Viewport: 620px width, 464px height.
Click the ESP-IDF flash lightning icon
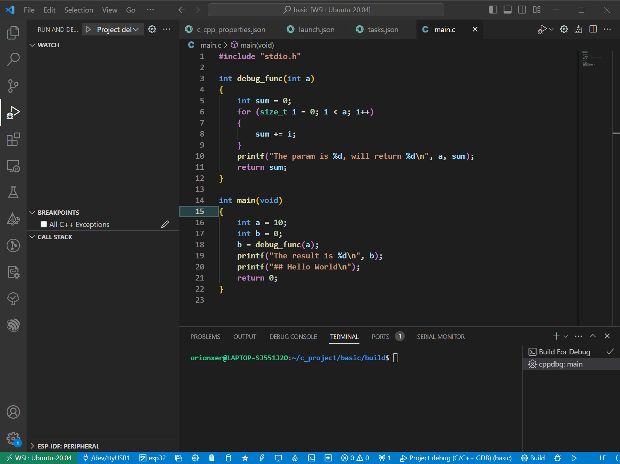pyautogui.click(x=262, y=458)
